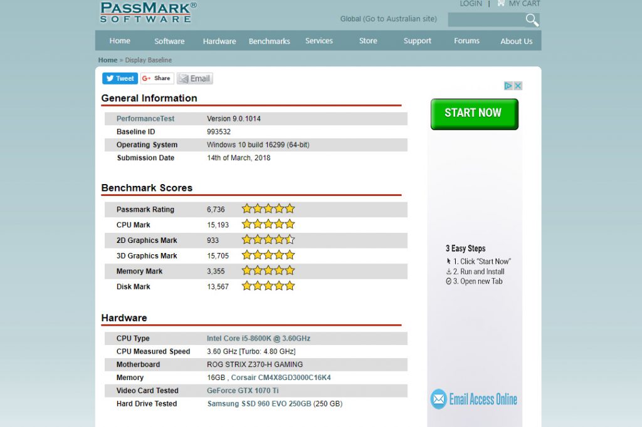
Task: Click the 3D Graphics Mark star rating
Action: click(268, 255)
